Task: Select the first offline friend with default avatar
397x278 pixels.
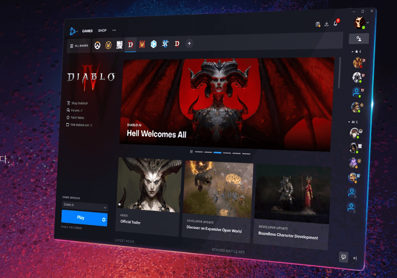Action: coord(352,192)
